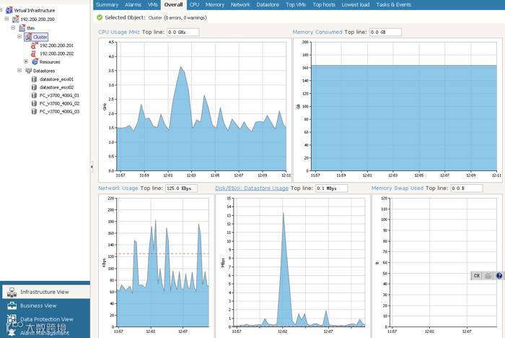505x338 pixels.
Task: Click the datastore_esxi02 disk icon
Action: (34, 87)
